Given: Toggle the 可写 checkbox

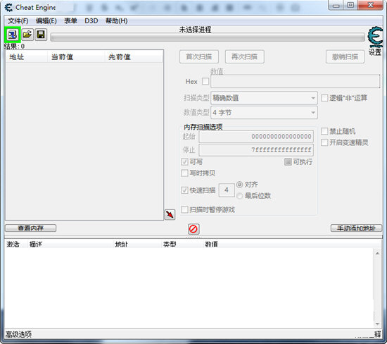Looking at the screenshot, I should 184,162.
